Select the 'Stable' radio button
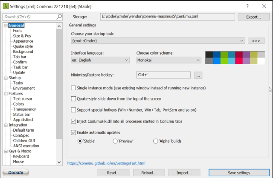Viewport: 273px width, 178px height. click(80, 141)
